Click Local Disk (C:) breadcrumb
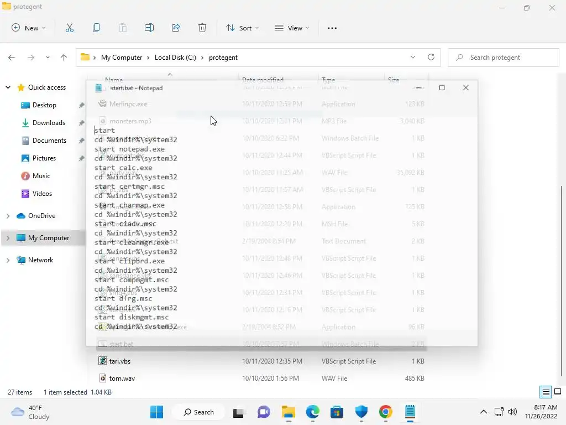 tap(175, 58)
